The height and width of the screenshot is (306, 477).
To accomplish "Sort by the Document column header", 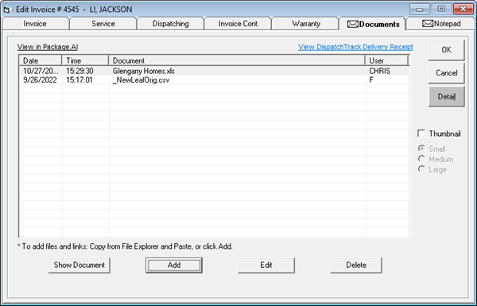I will 237,60.
